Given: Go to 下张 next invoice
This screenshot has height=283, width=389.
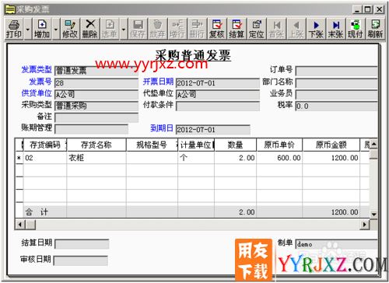Looking at the screenshot, I should tap(316, 29).
